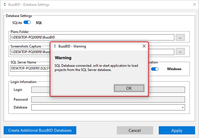Cancel the database settings changes
Viewport: 199px width, 138px height.
[135, 130]
